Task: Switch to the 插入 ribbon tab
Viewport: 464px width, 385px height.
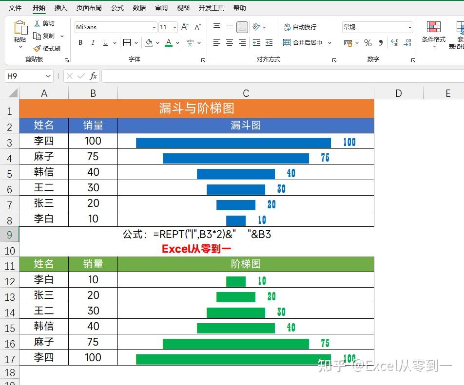Action: (x=60, y=8)
